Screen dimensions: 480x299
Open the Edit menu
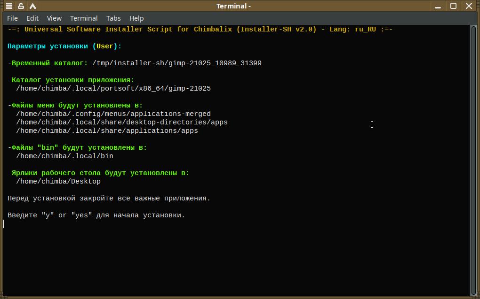32,18
